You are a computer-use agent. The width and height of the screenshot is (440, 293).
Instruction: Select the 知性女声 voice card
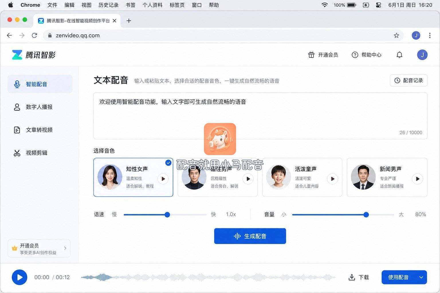click(x=133, y=177)
